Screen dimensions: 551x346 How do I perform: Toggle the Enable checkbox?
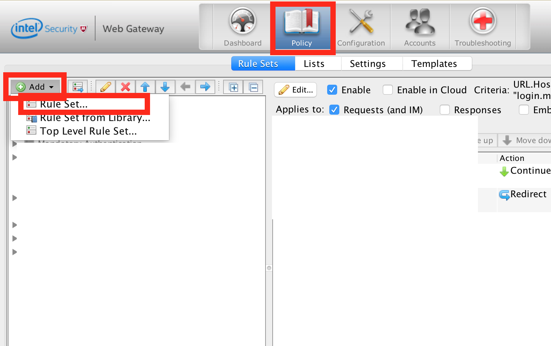point(332,90)
